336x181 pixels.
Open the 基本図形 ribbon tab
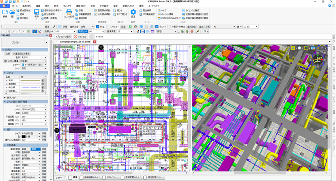(x=27, y=5)
